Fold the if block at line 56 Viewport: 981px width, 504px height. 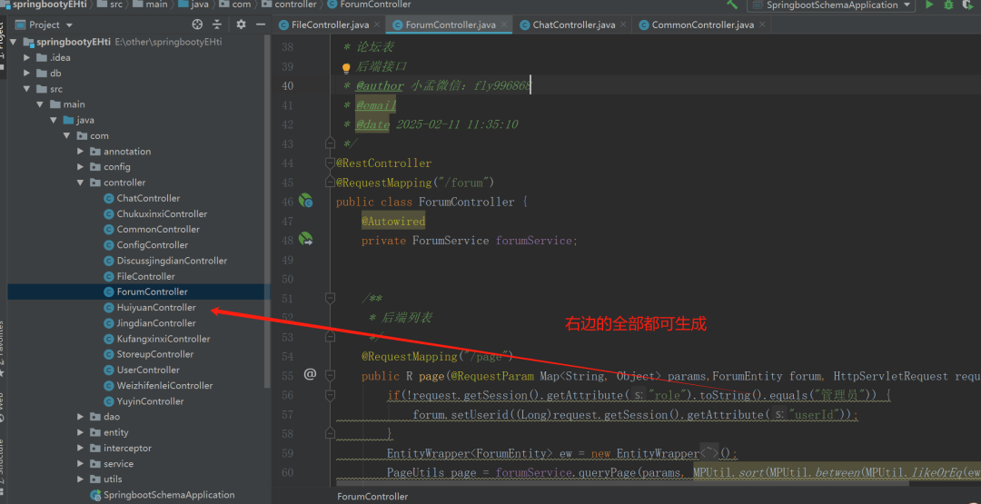pos(330,395)
